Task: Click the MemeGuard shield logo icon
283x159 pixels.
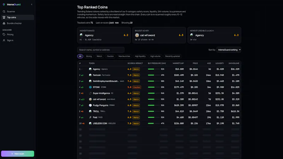Action: (4, 5)
